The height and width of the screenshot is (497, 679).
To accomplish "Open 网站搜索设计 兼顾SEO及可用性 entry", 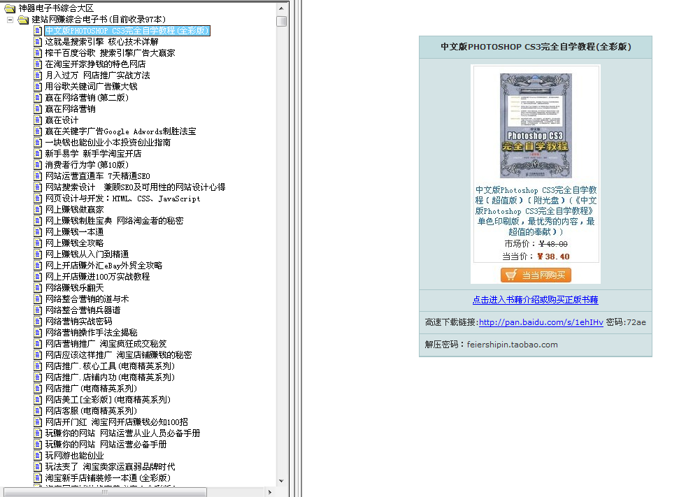I will click(x=135, y=187).
